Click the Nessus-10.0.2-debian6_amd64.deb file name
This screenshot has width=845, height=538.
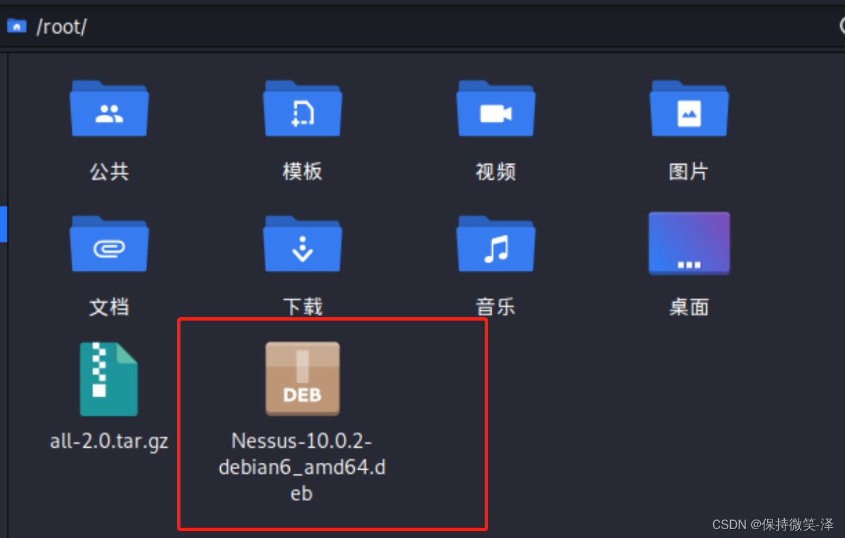tap(302, 467)
